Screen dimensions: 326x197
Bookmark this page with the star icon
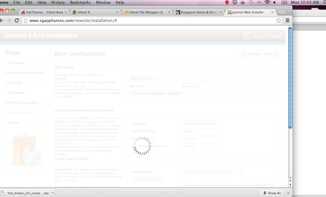(279, 20)
